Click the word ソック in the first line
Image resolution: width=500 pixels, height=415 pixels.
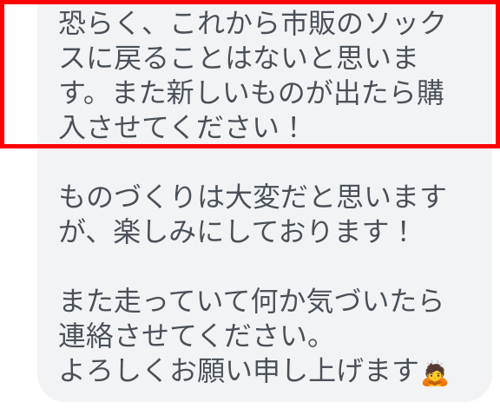tap(405, 23)
